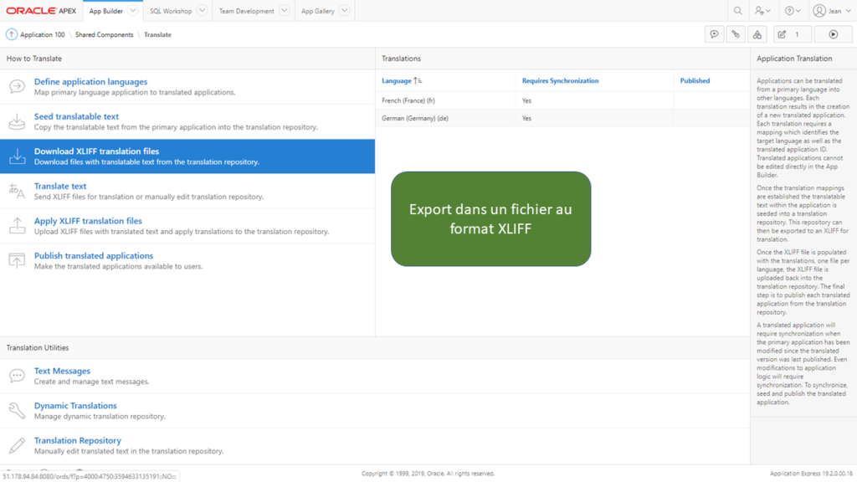
Task: Open the Translate text link
Action: (x=60, y=187)
